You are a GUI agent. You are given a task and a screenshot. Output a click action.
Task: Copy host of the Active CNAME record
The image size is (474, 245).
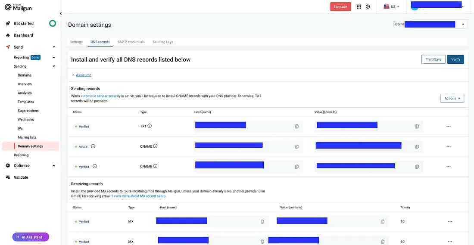coord(296,146)
